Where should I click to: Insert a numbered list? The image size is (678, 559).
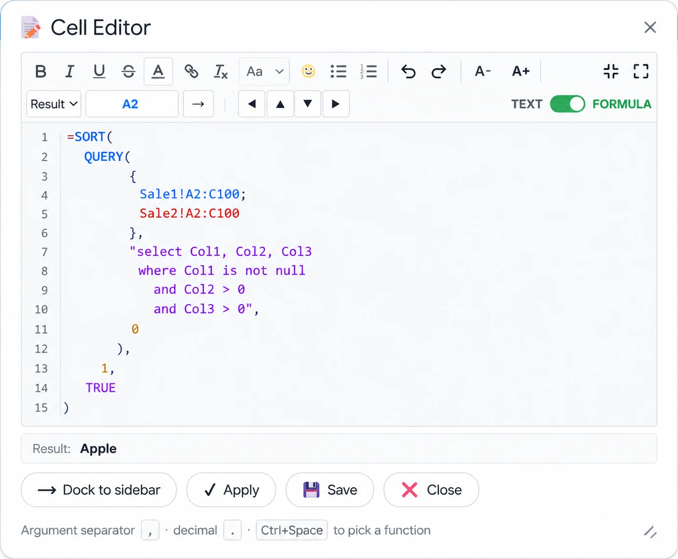368,72
